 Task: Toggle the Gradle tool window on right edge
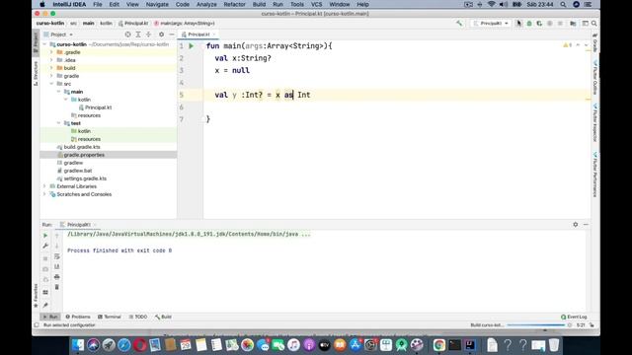pyautogui.click(x=594, y=42)
